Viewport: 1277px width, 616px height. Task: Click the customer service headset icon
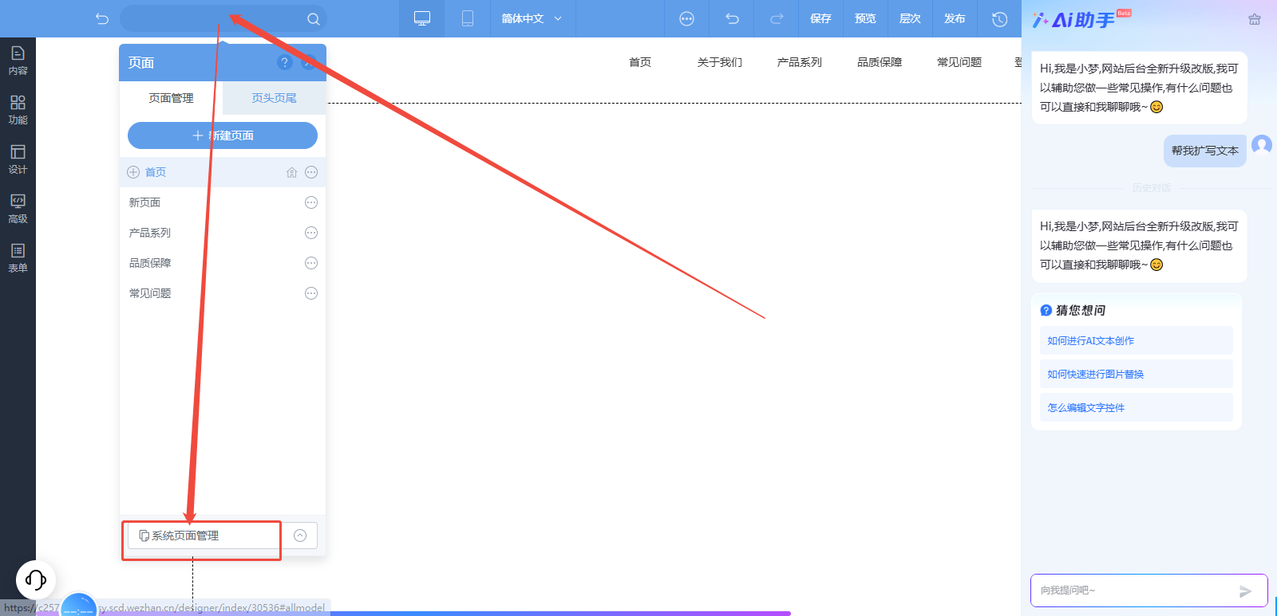[36, 579]
